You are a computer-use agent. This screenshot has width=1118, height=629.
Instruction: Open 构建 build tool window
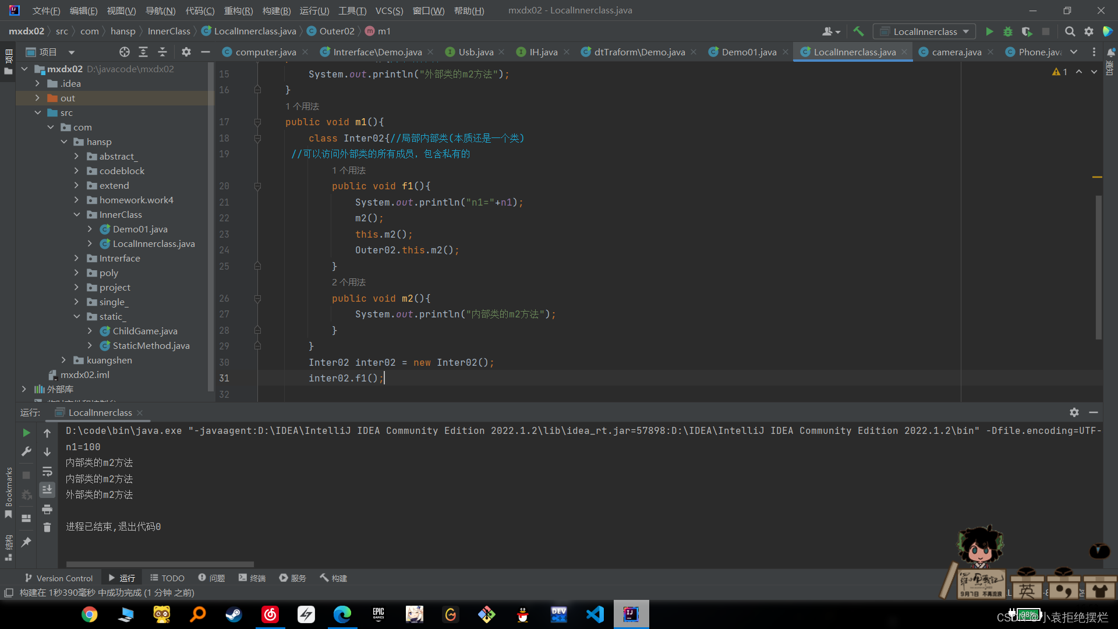point(334,578)
